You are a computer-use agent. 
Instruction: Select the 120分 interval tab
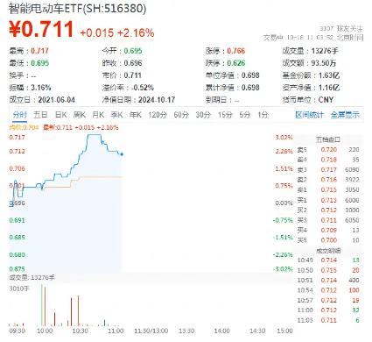pyautogui.click(x=158, y=115)
